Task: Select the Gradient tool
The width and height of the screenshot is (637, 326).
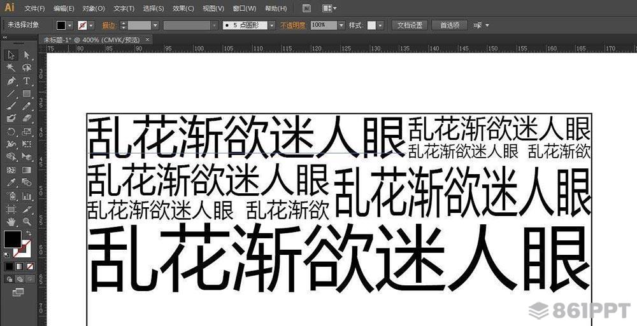Action: point(27,170)
